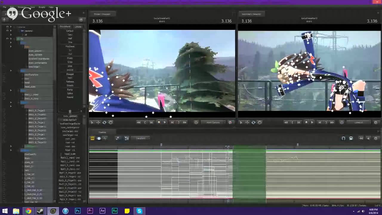Toggle timeline snap-to-frame magnet icon

click(x=351, y=139)
